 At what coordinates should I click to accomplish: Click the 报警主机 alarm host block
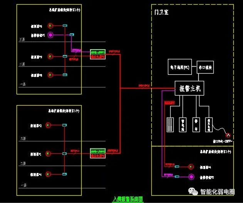click(x=189, y=88)
